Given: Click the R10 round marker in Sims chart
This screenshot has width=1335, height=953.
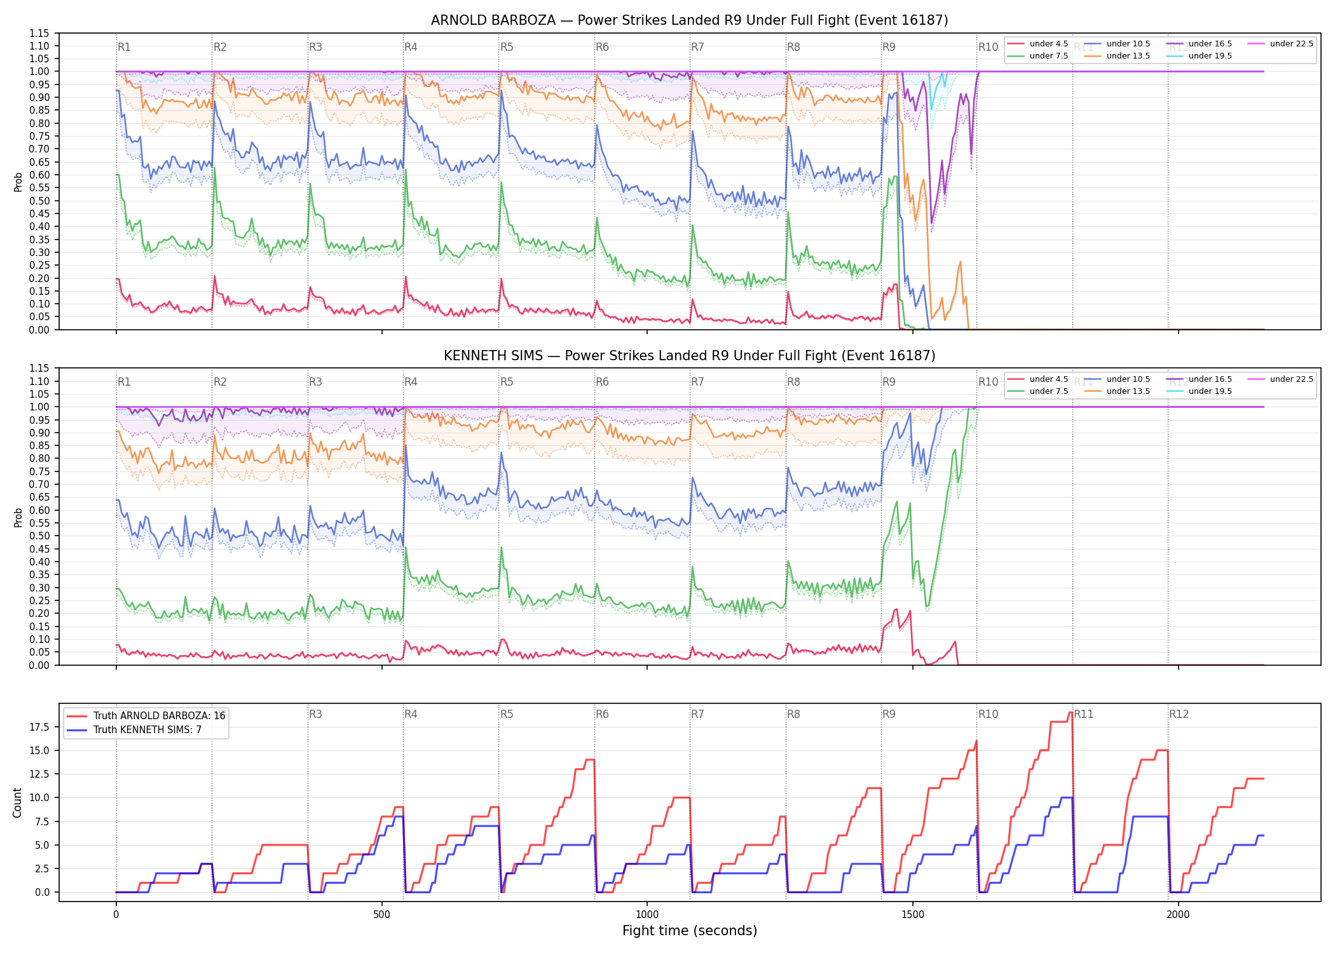Looking at the screenshot, I should [988, 382].
